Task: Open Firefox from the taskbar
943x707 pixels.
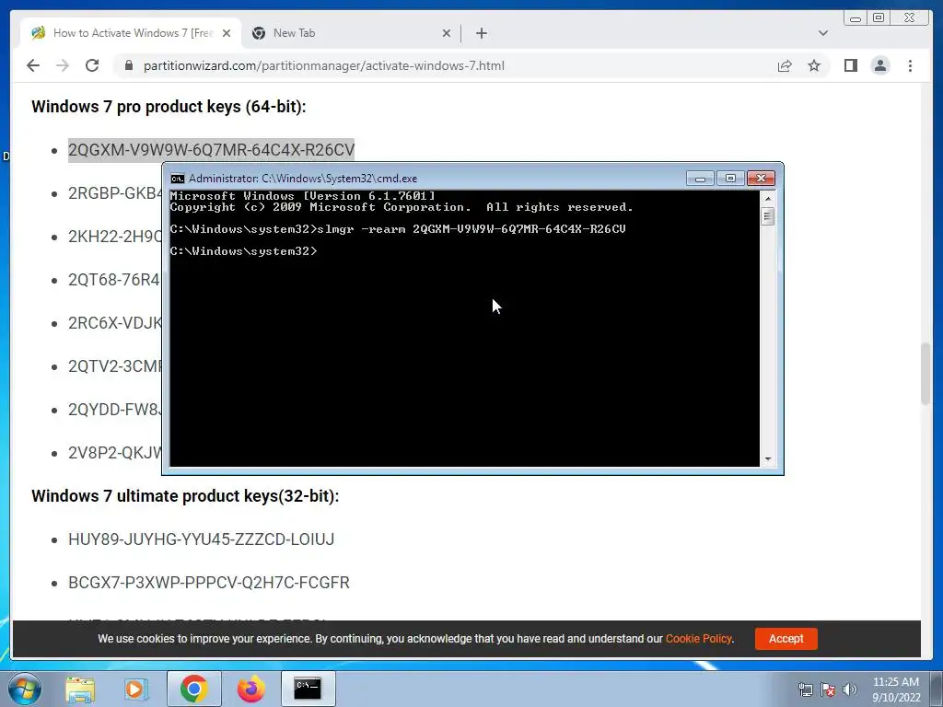Action: (x=250, y=689)
